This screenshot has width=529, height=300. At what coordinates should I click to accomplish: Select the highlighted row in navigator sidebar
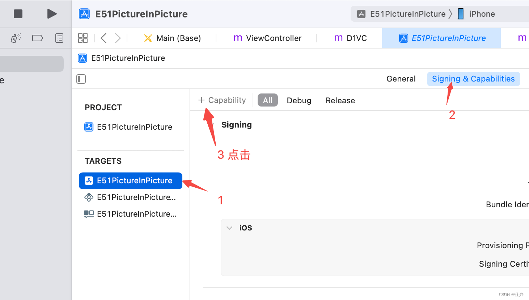pos(32,63)
